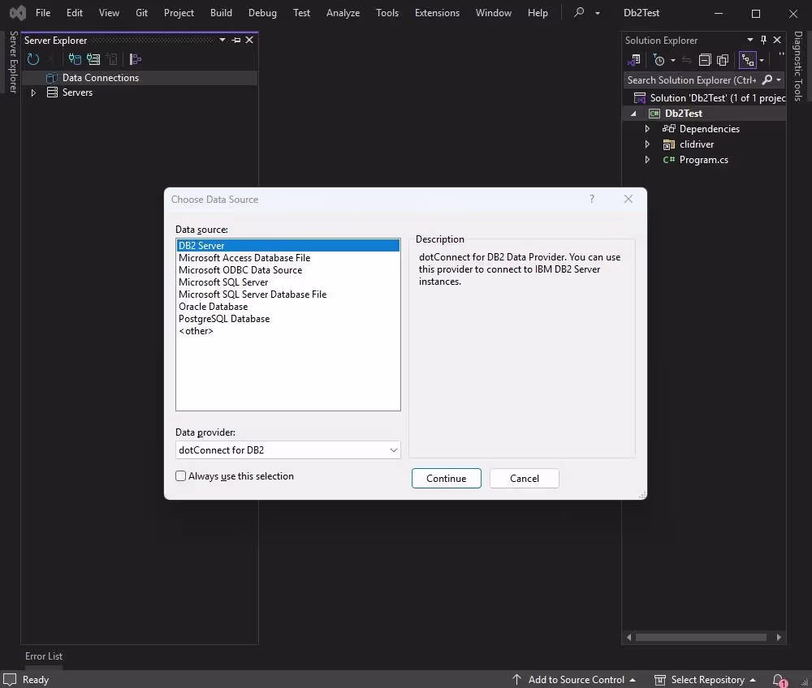Open the File menu
Screen dimensions: 812x688
pyautogui.click(x=43, y=13)
